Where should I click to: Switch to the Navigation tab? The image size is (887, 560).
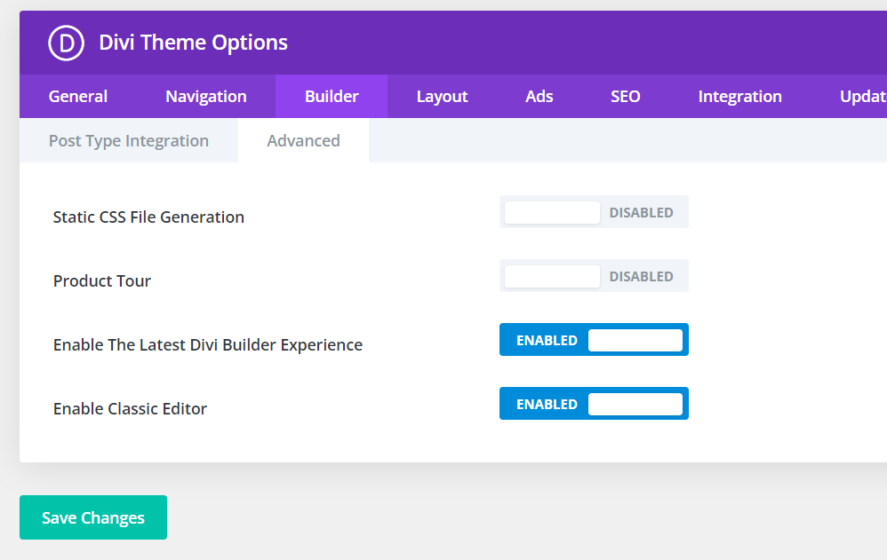206,97
